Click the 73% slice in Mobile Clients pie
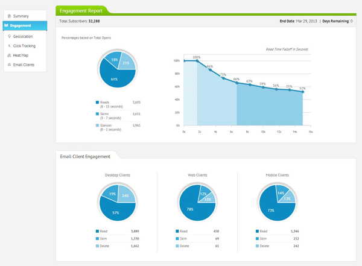 pos(271,211)
